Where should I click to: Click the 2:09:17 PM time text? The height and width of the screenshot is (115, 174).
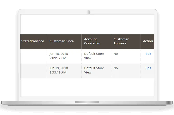[58, 58]
